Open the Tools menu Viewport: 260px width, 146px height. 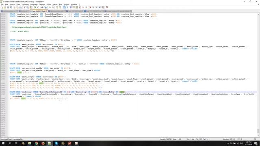click(x=49, y=4)
